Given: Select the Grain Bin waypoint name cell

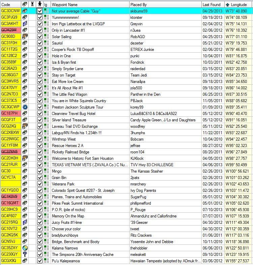Looking at the screenshot, I should pyautogui.click(x=59, y=178).
